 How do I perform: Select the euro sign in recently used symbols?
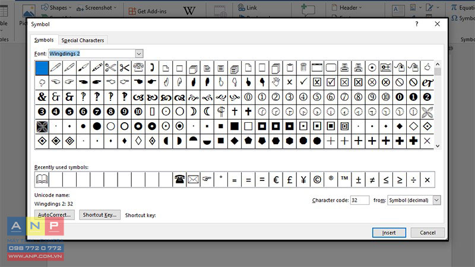(x=275, y=180)
